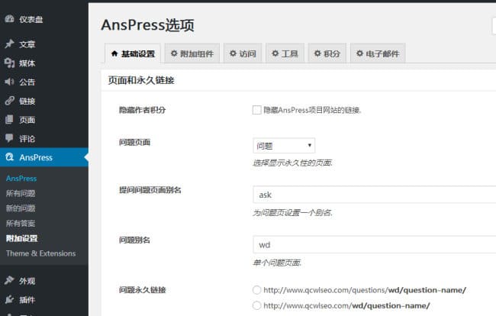This screenshot has height=316, width=496.
Task: Click the 问题别名 field containing wd
Action: coord(375,244)
